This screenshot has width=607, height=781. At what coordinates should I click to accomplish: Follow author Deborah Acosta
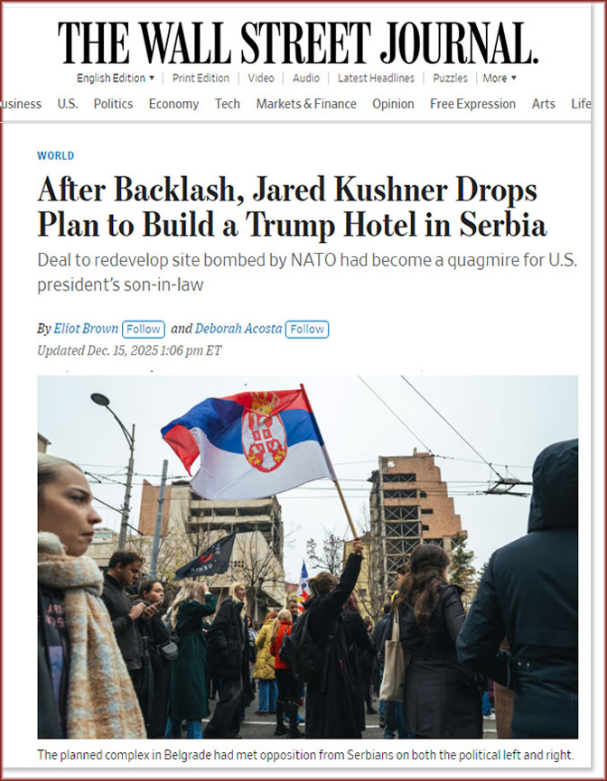[307, 330]
